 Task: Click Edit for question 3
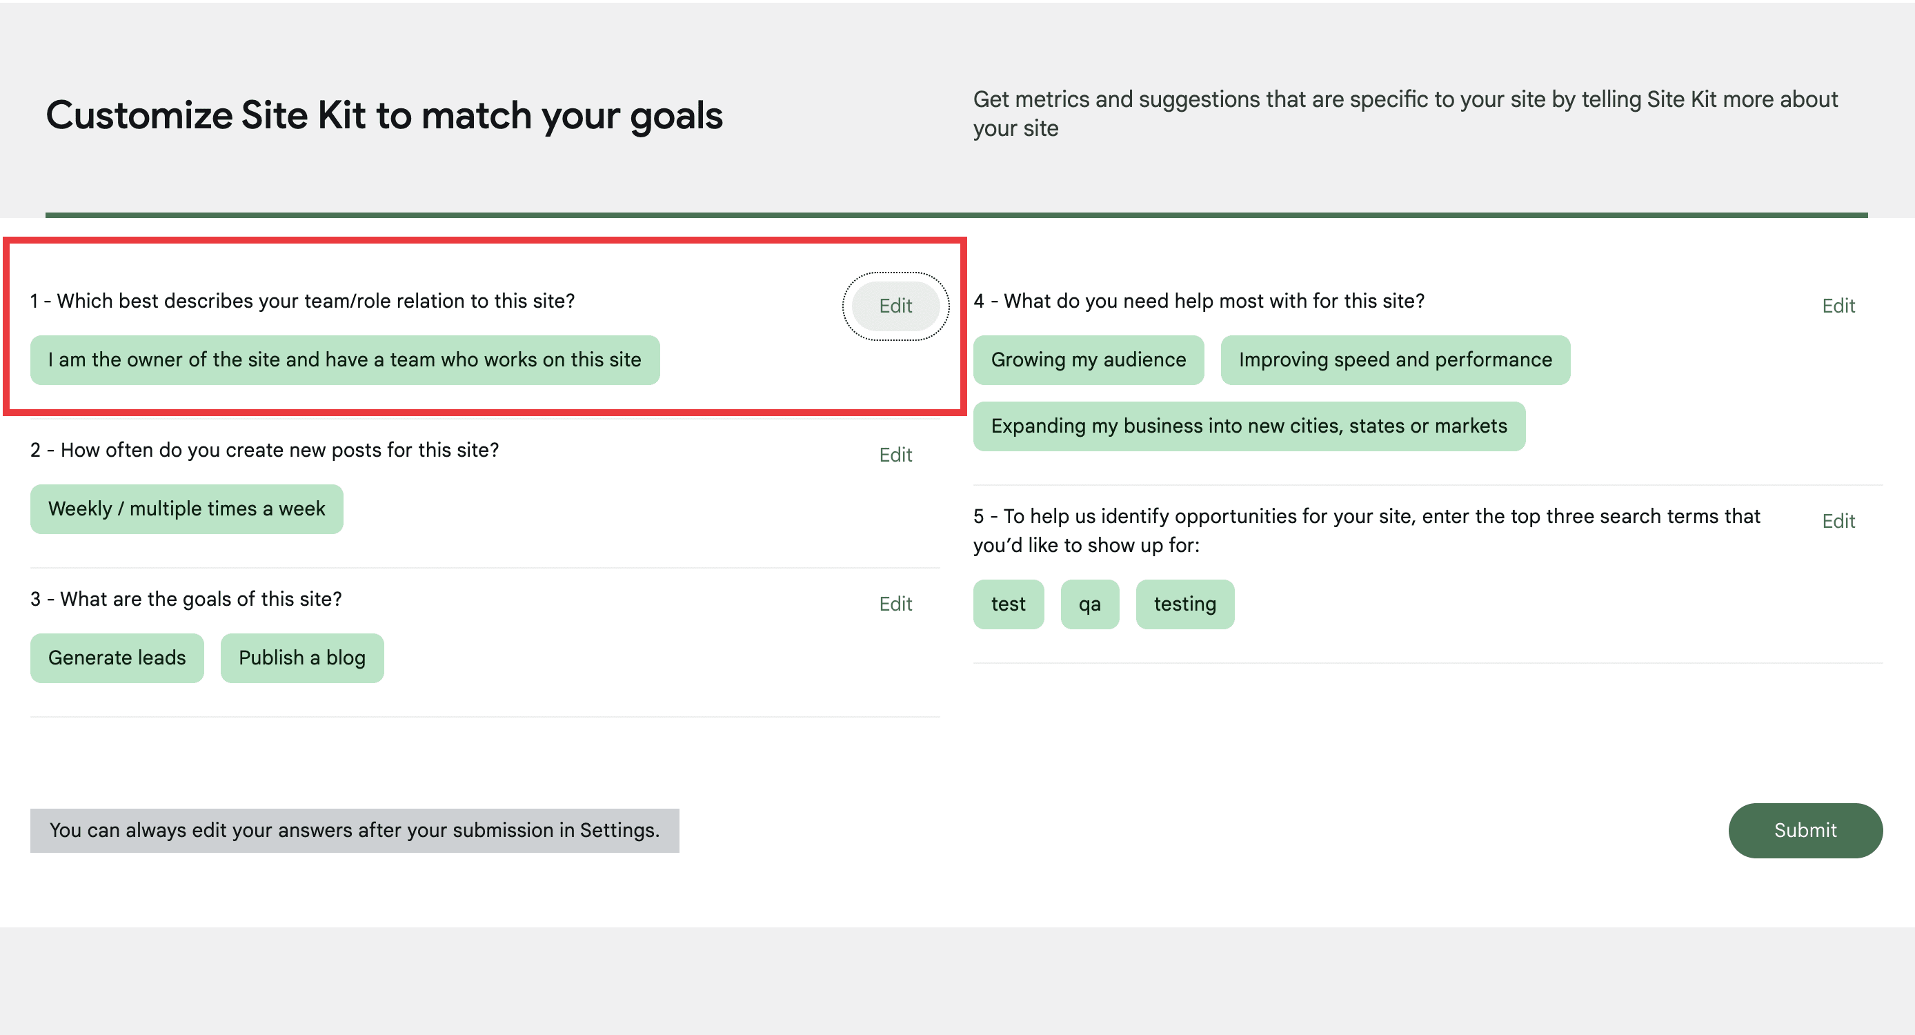(x=895, y=604)
